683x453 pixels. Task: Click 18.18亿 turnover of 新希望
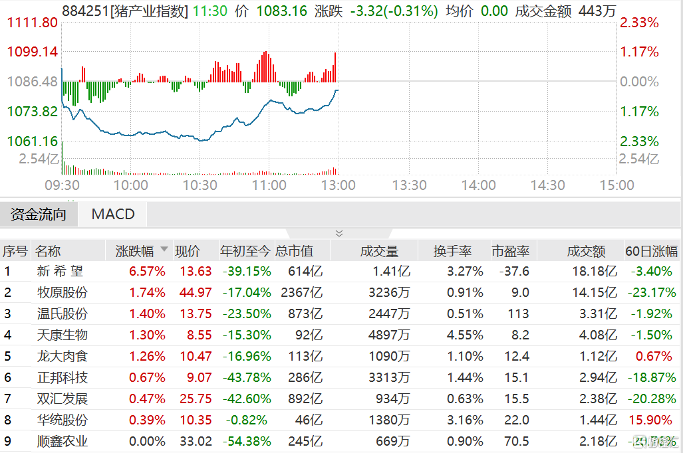[595, 271]
